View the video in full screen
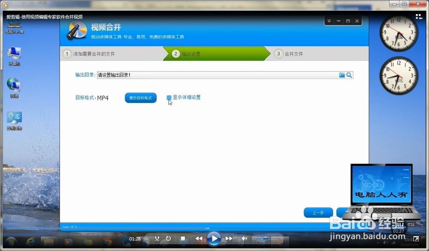 pyautogui.click(x=416, y=239)
